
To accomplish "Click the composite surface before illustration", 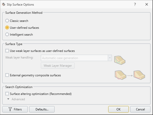I will coord(121,75).
